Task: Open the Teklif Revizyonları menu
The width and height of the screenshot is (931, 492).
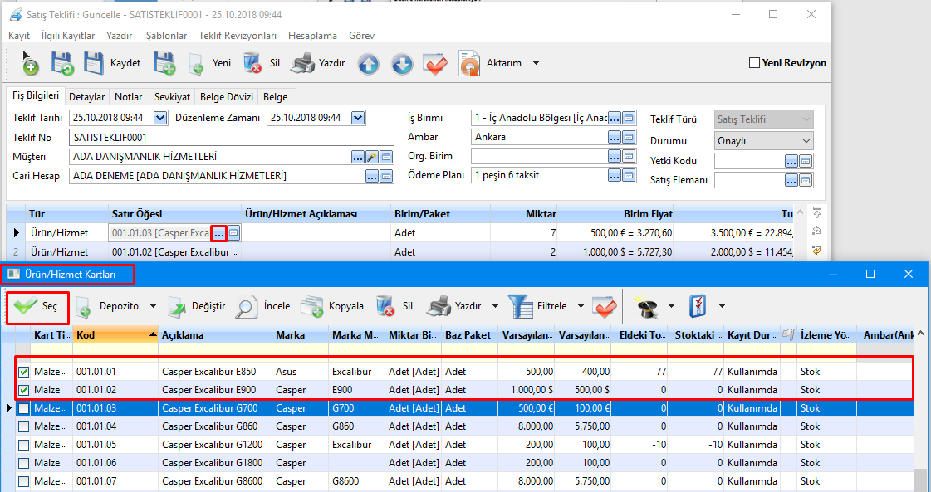Action: [x=237, y=36]
